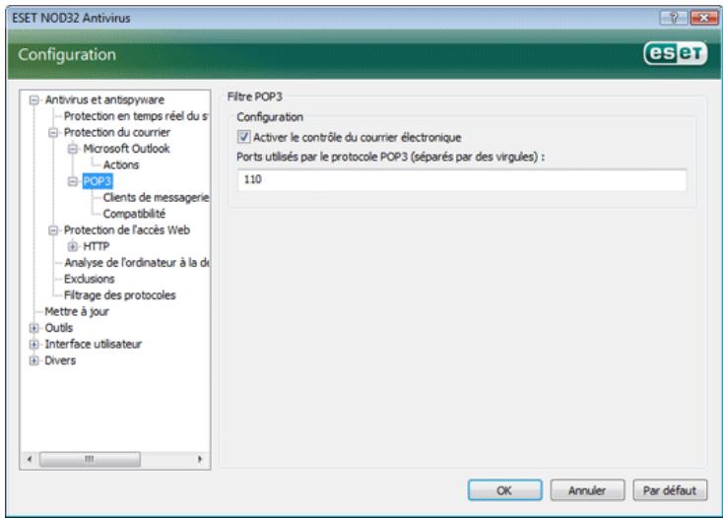
Task: Click the POP3 ports input field
Action: [x=462, y=180]
